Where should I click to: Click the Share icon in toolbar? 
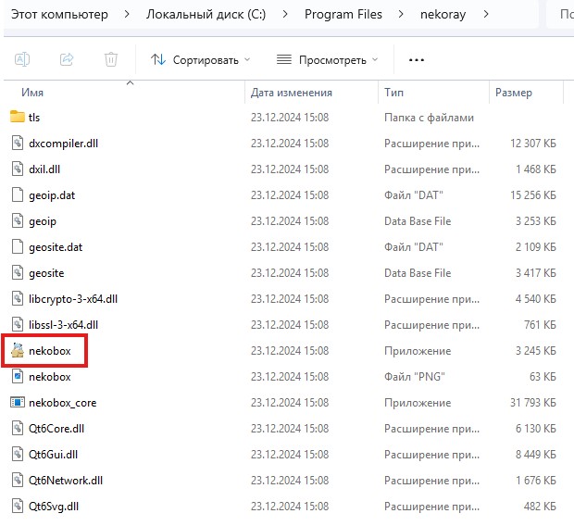click(x=67, y=59)
